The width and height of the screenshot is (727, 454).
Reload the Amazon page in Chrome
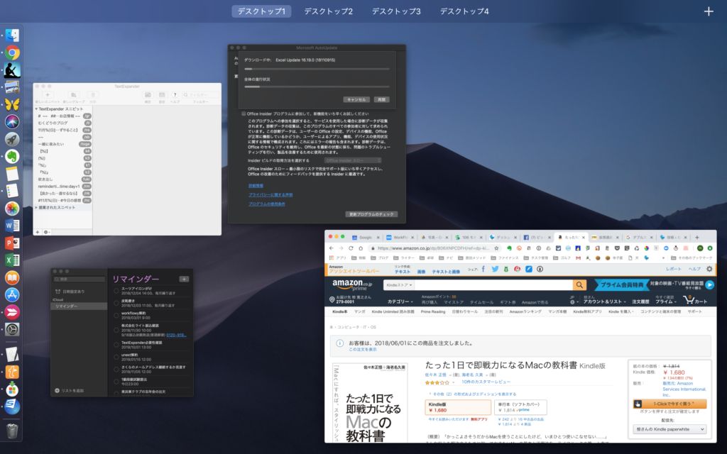[x=351, y=248]
